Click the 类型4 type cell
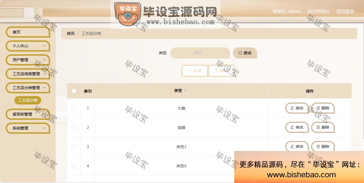 point(181,166)
